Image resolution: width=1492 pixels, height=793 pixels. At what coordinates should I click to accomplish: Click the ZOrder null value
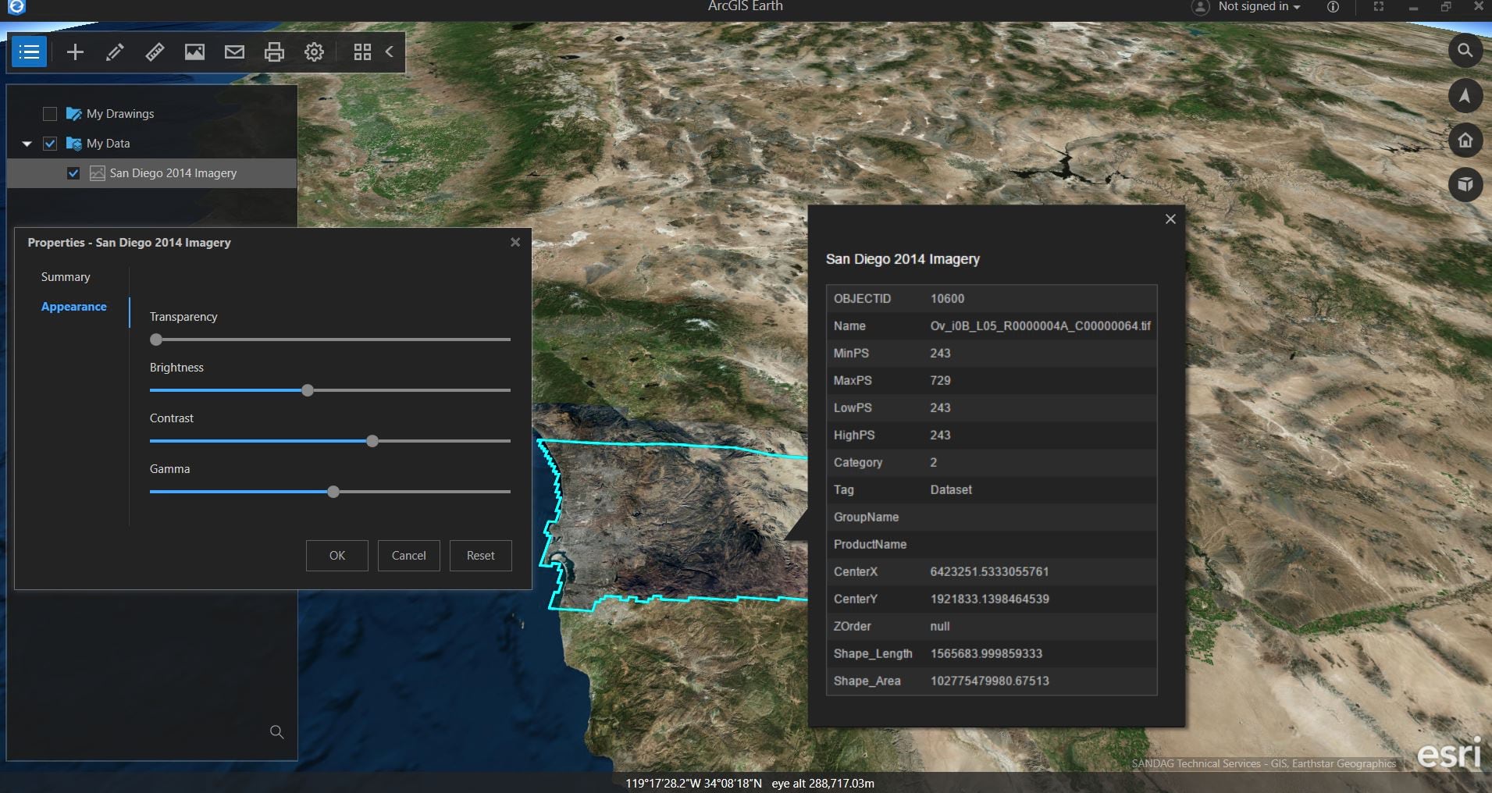click(x=940, y=627)
